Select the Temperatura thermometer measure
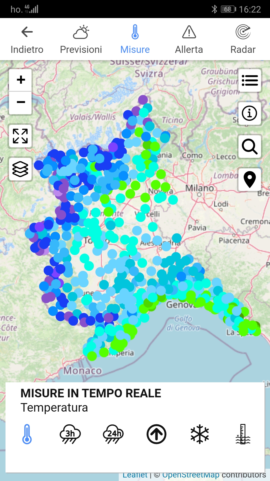Image resolution: width=270 pixels, height=481 pixels. pyautogui.click(x=27, y=434)
